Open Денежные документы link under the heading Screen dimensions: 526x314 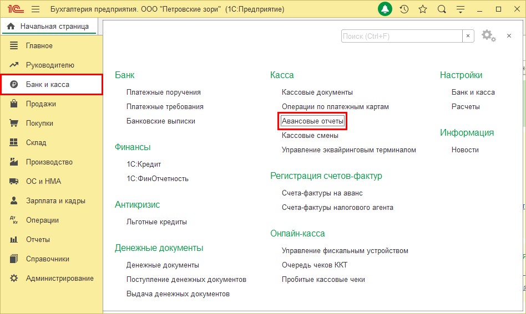[x=163, y=265]
